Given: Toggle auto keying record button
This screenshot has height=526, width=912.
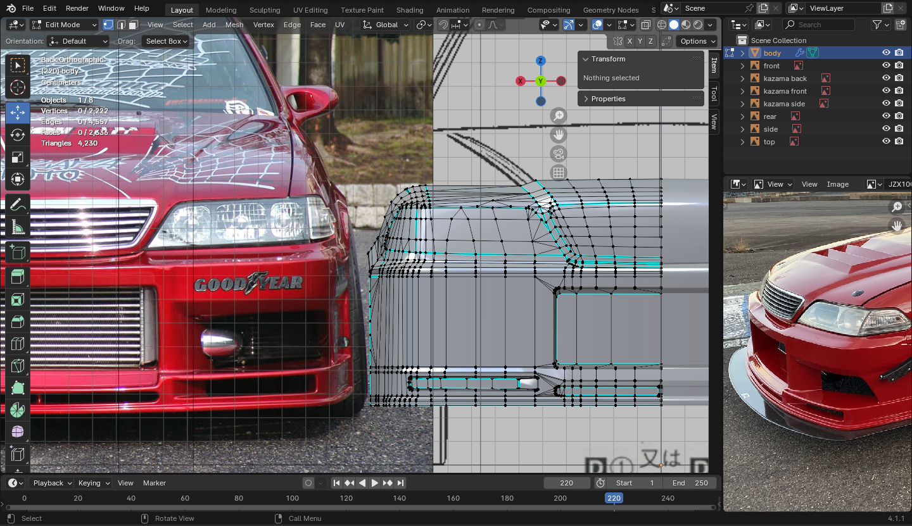Looking at the screenshot, I should (308, 483).
